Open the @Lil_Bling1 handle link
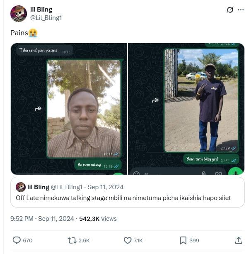This screenshot has width=251, height=254. (46, 18)
